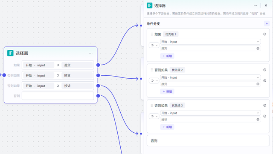The height and width of the screenshot is (154, 273).
Task: Open the selector node's three-dot menu on the canvas
Action: (x=91, y=53)
